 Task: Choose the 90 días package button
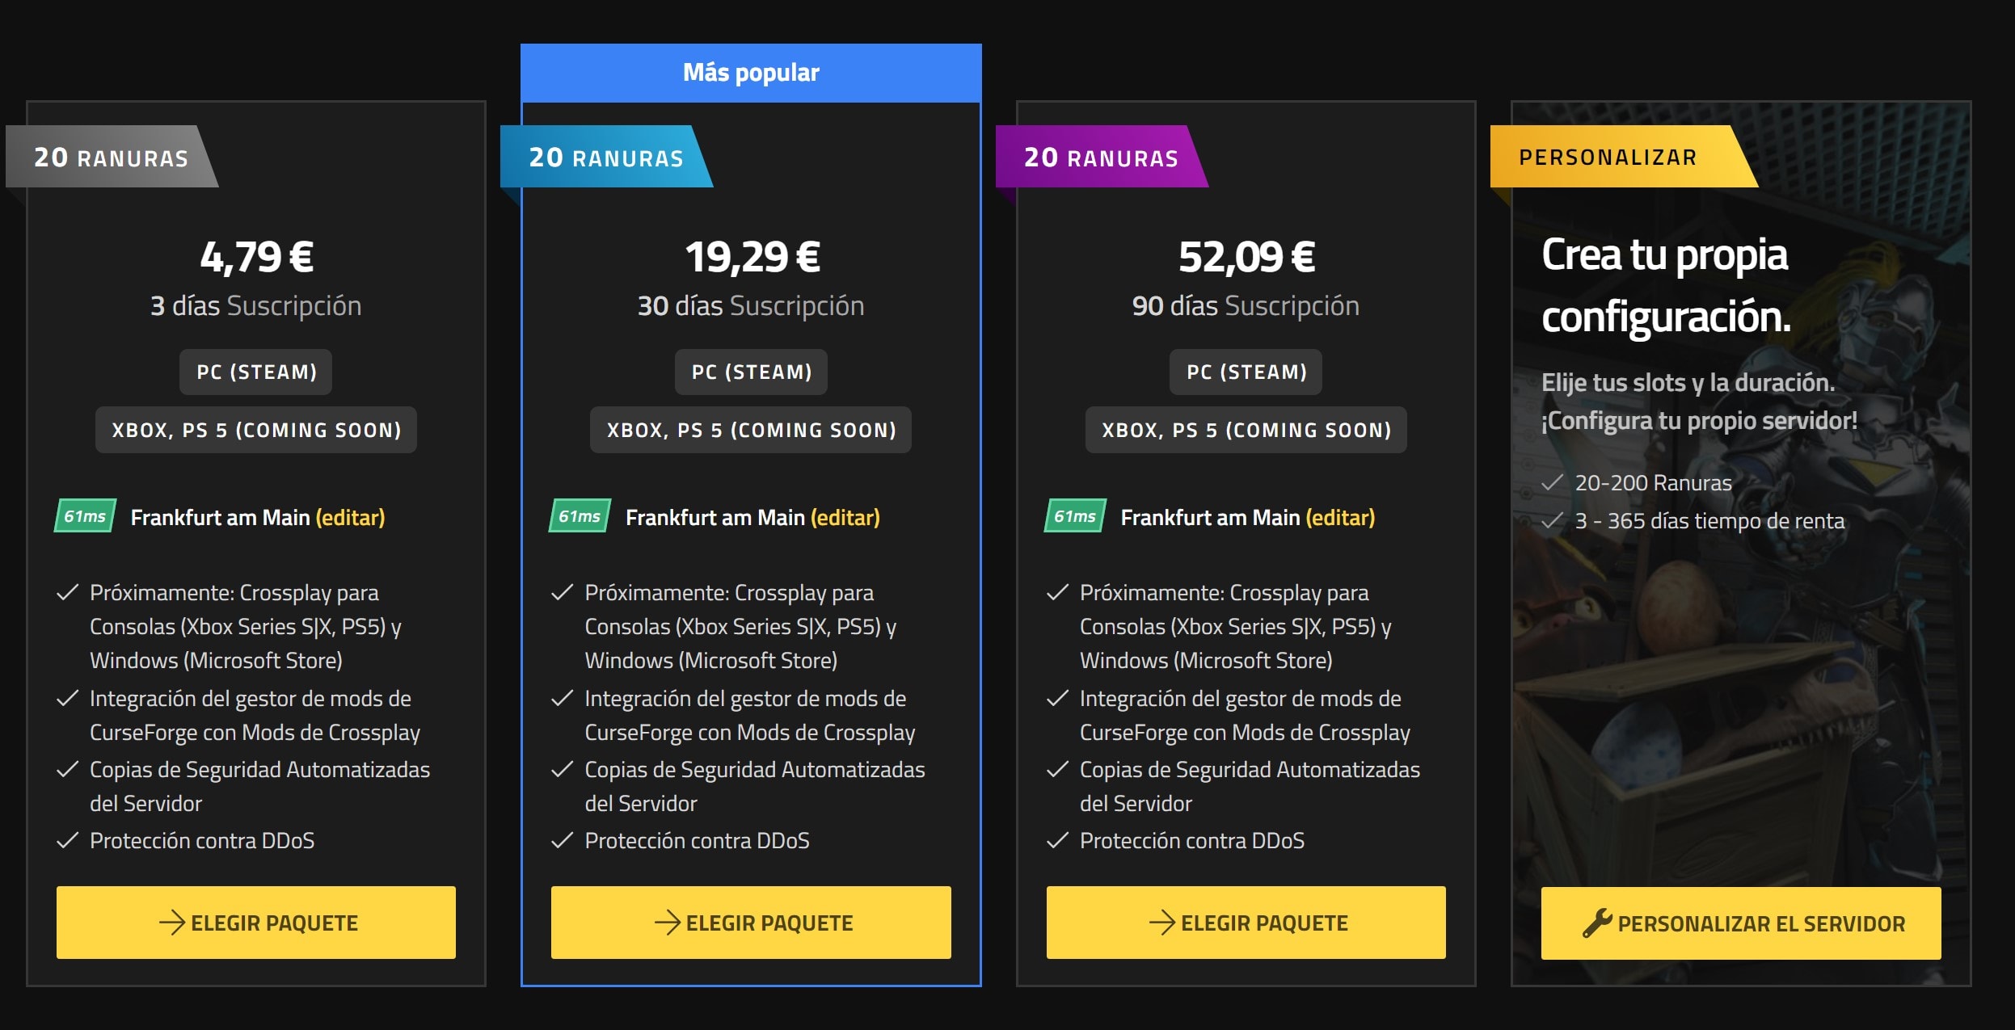pyautogui.click(x=1246, y=923)
